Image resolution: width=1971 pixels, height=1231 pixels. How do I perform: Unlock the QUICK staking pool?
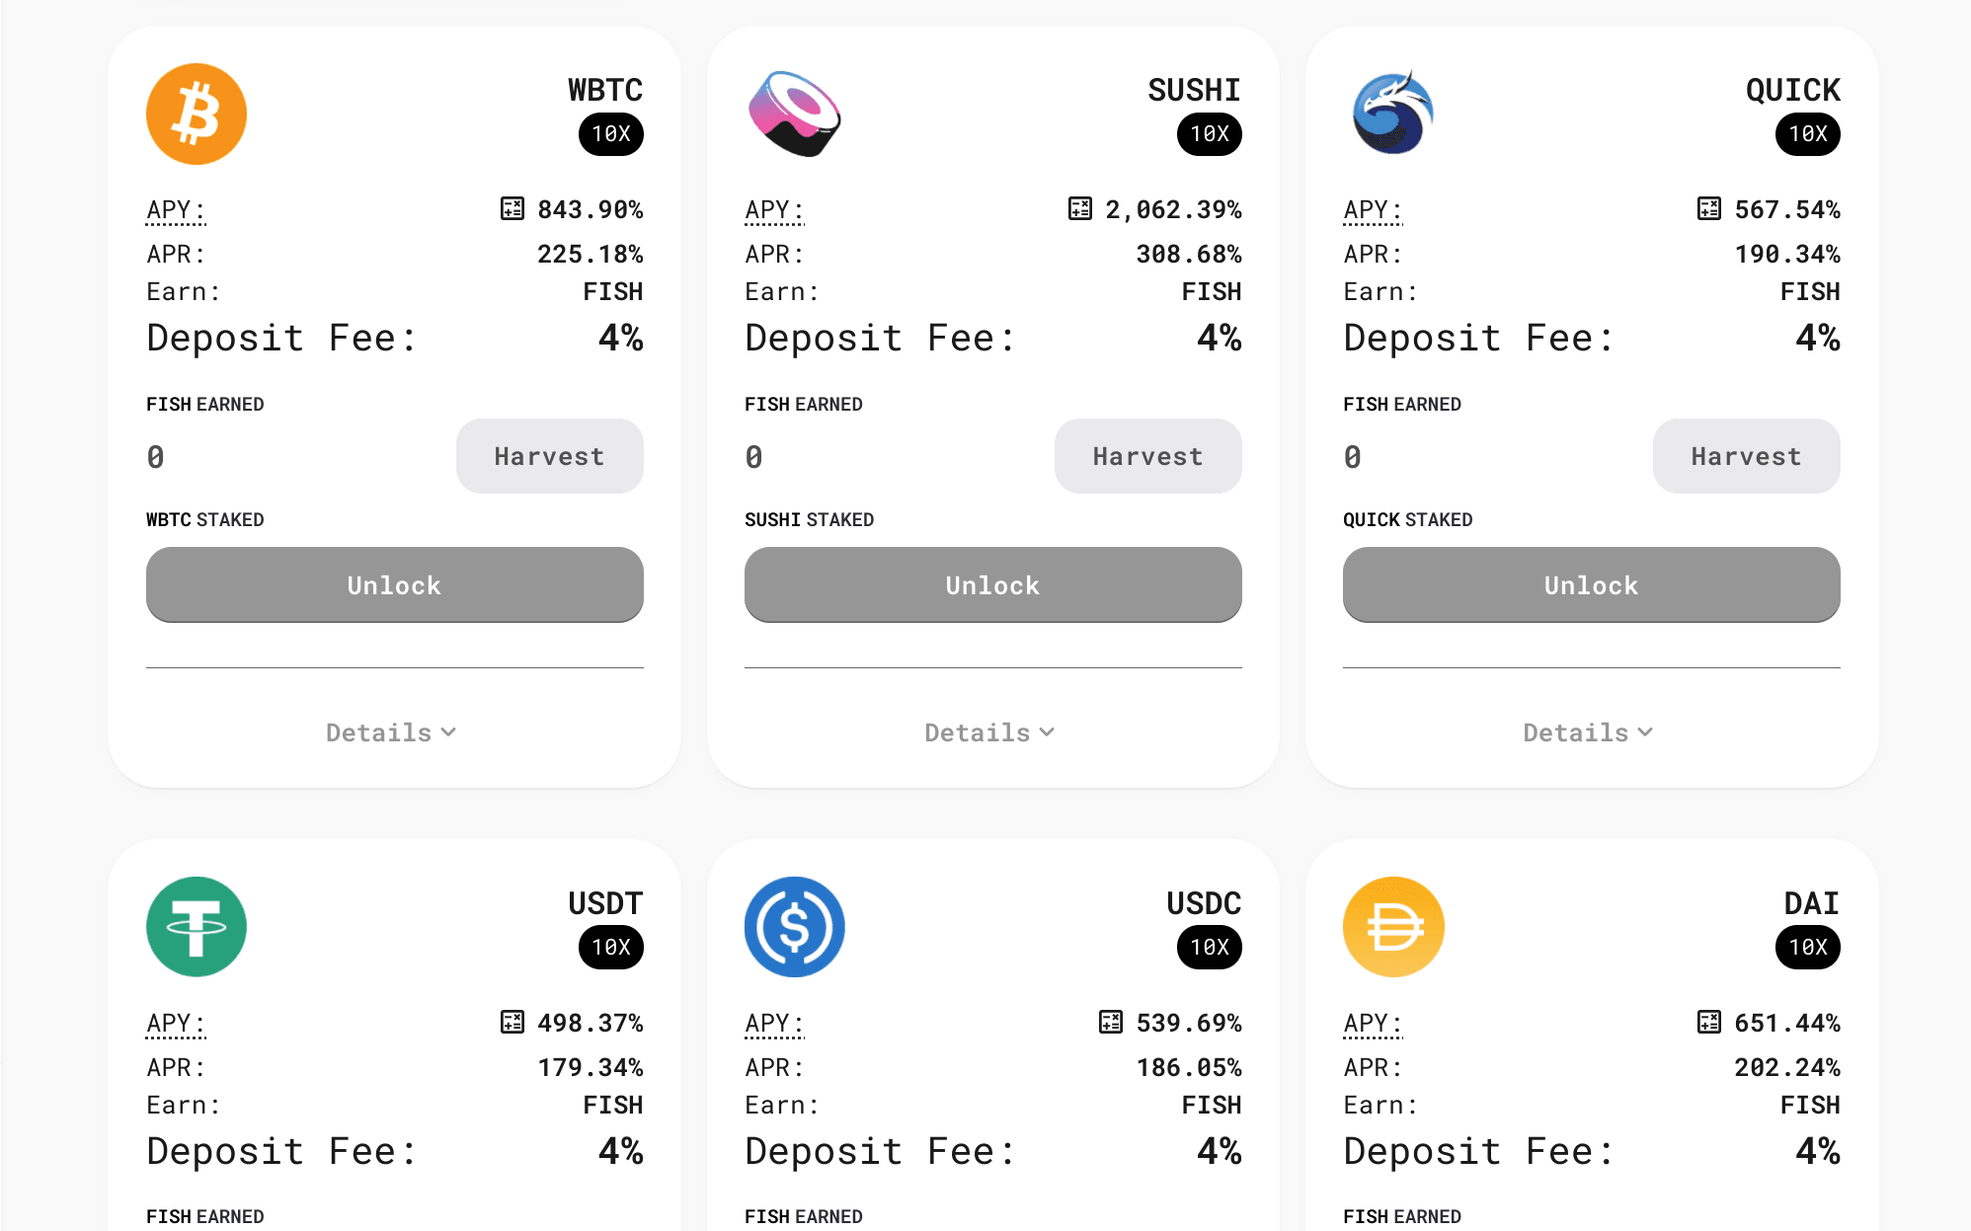1591,585
